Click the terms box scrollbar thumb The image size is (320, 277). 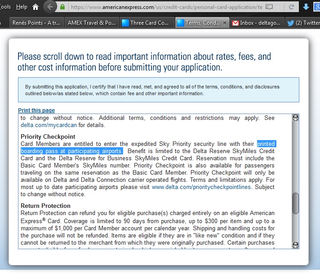[x=295, y=203]
